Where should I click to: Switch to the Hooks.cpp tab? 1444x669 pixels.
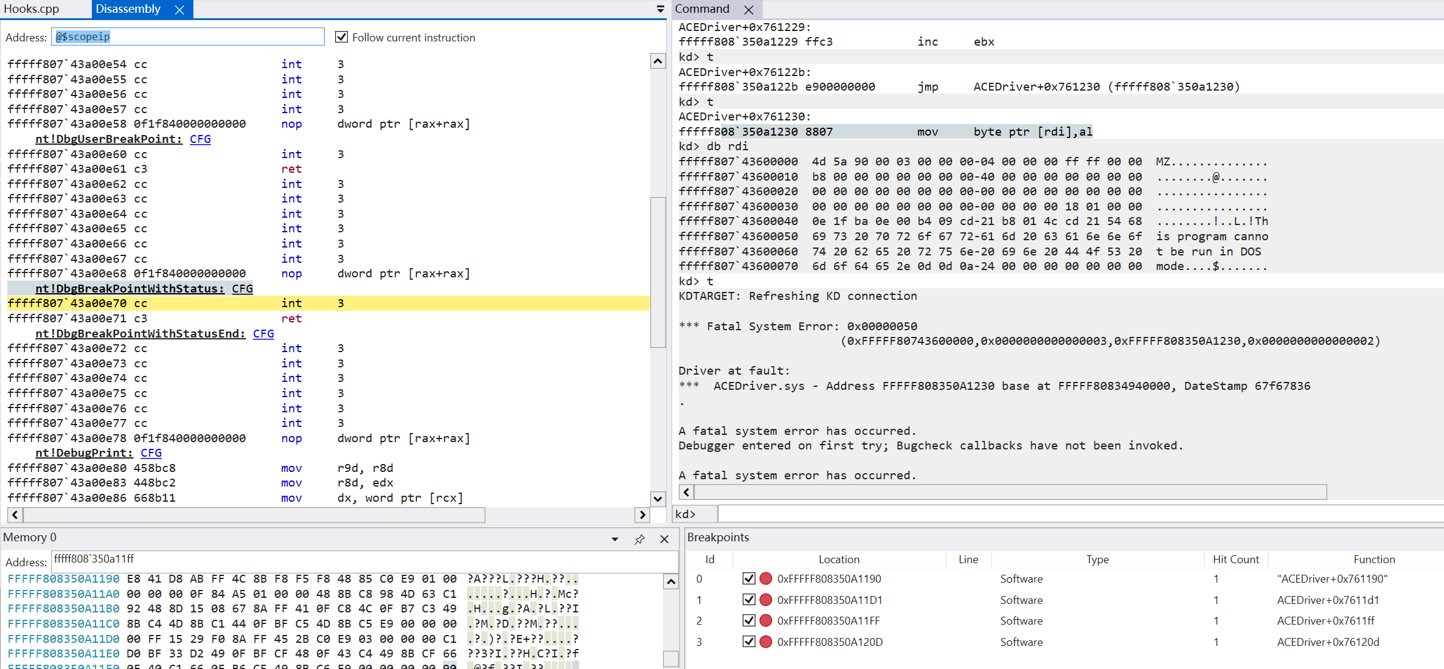[32, 9]
